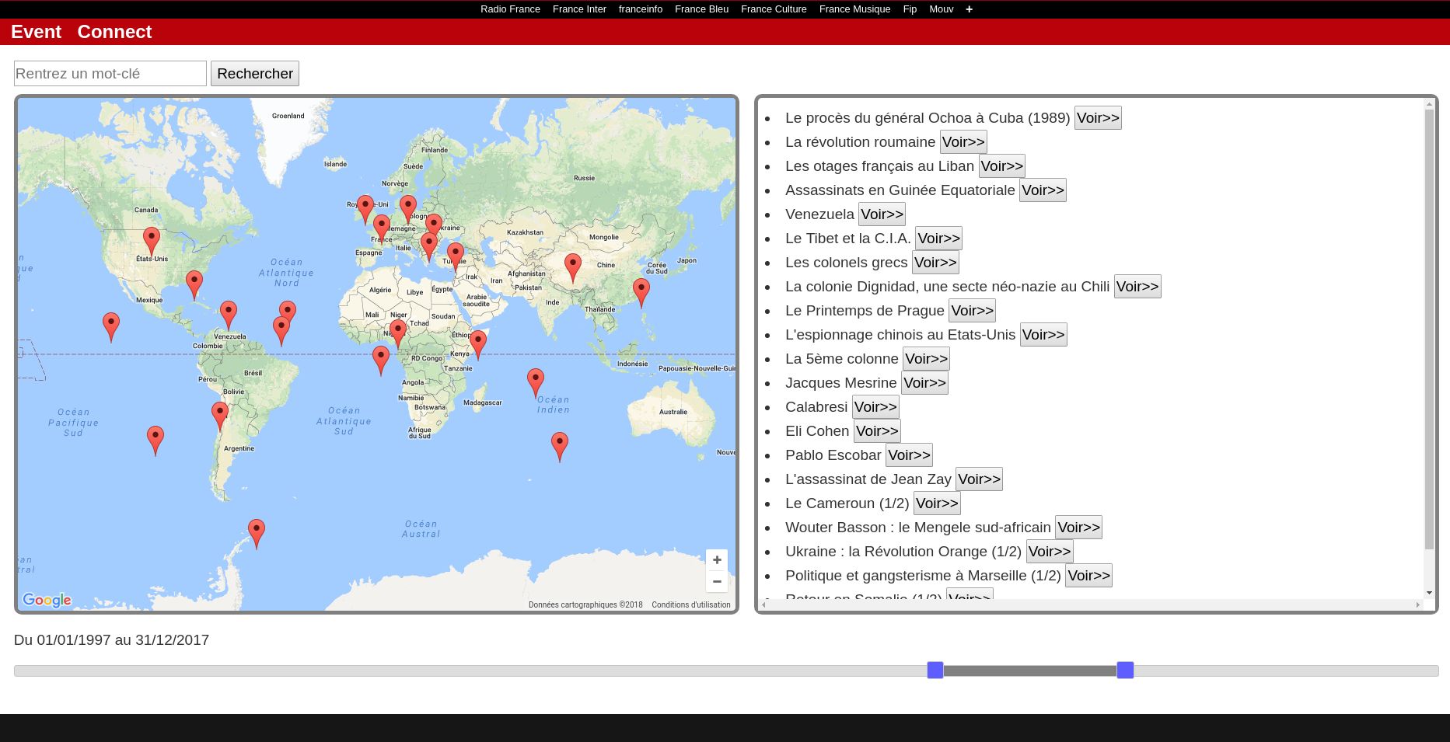This screenshot has width=1450, height=742.
Task: Click the Google logo on the map
Action: point(47,600)
